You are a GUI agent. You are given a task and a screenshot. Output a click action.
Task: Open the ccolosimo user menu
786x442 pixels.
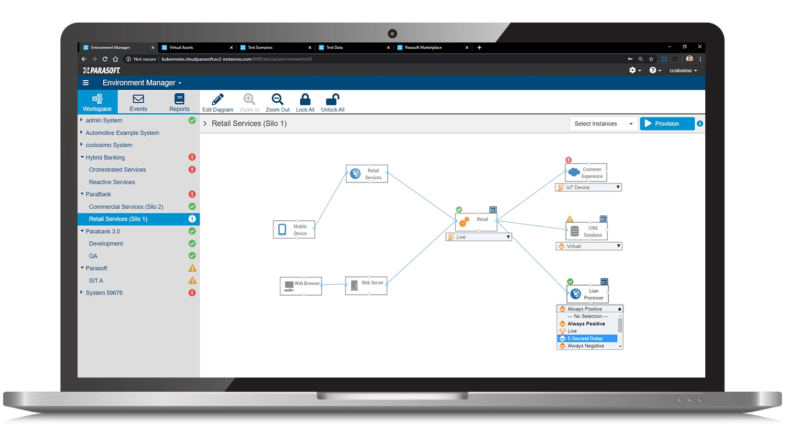coord(683,70)
